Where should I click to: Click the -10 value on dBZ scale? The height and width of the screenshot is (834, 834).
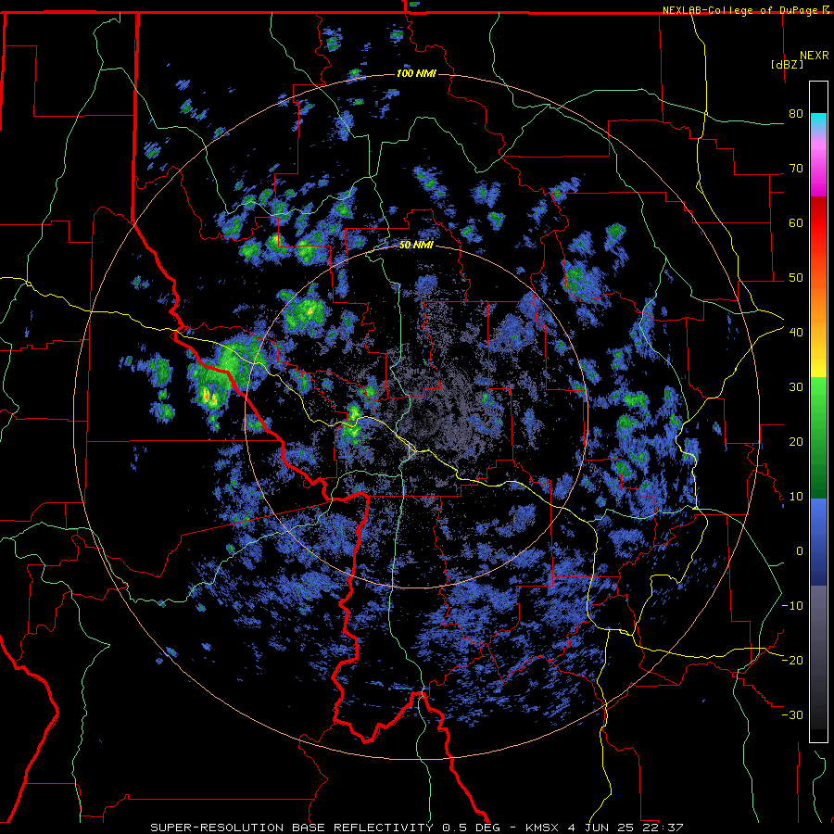(x=792, y=606)
